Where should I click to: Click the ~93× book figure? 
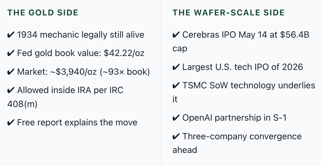coord(125,72)
